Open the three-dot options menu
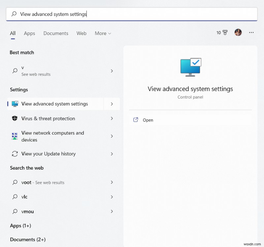 251,32
